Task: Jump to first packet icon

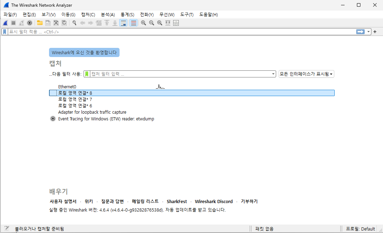Action: click(x=107, y=23)
